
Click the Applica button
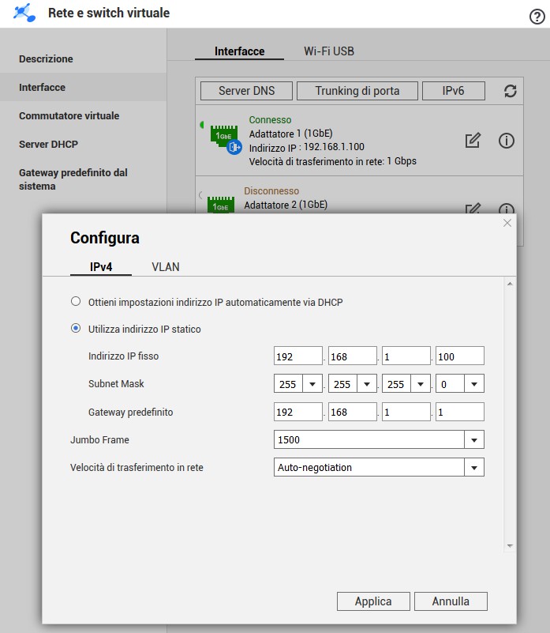coord(373,601)
